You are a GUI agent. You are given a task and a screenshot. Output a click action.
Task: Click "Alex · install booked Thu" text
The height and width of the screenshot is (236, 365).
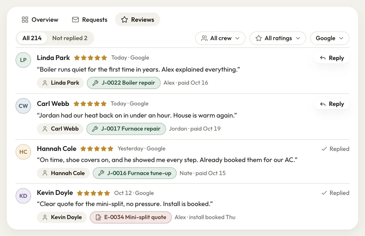tap(205, 217)
